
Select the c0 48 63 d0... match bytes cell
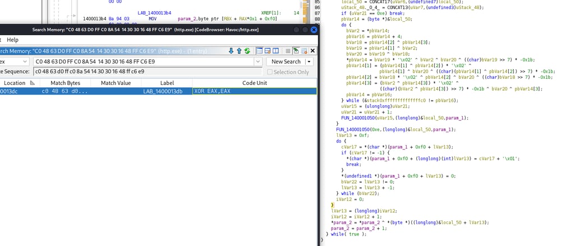coord(65,91)
